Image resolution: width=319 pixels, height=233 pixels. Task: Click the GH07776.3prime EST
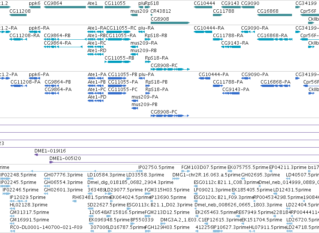47,179
